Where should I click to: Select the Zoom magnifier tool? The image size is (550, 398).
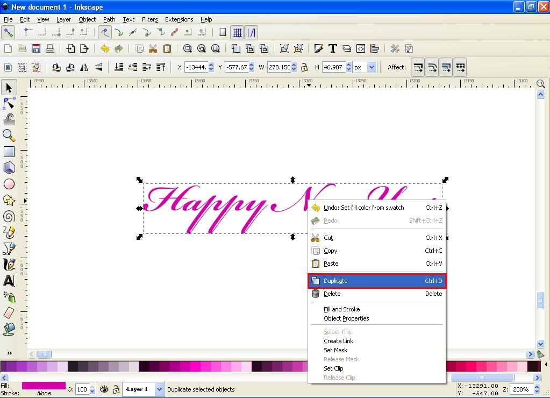[x=9, y=136]
